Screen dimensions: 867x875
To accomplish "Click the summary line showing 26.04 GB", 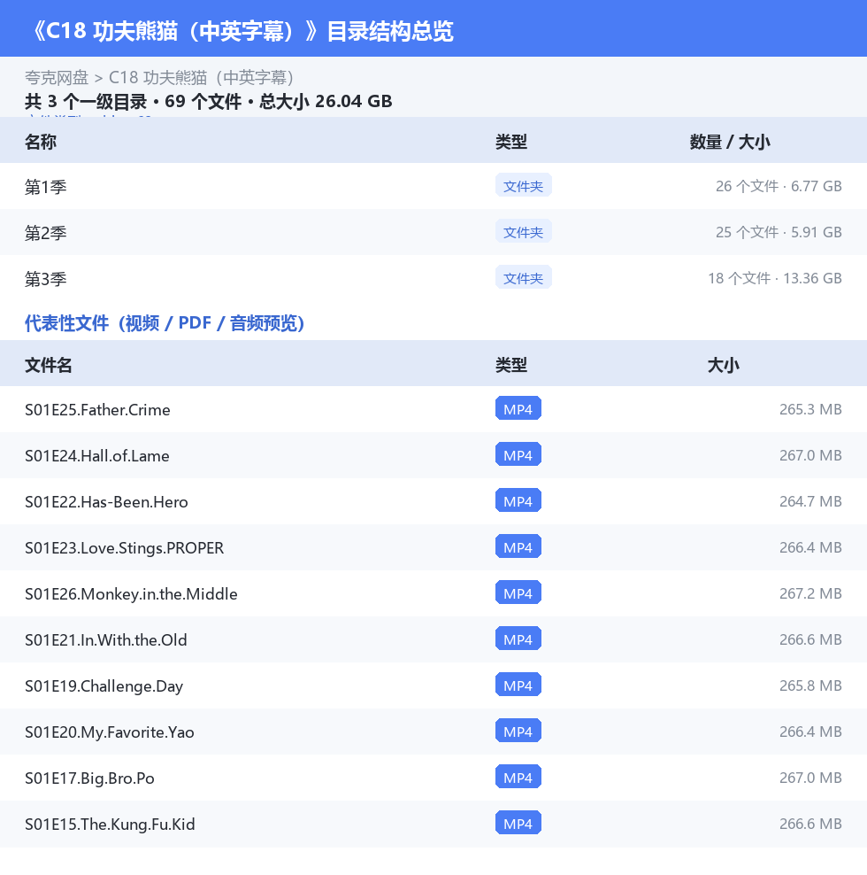I will 208,102.
